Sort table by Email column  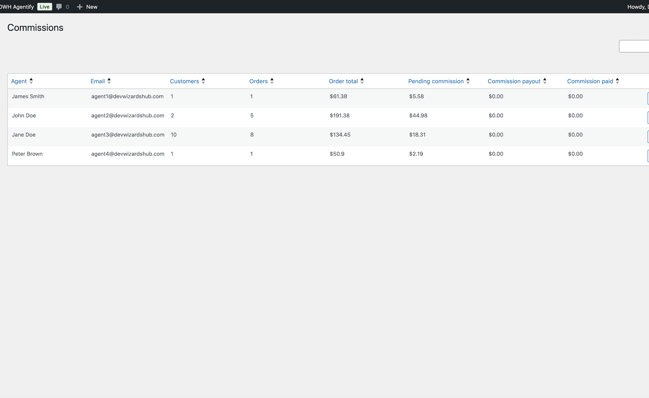pyautogui.click(x=98, y=81)
